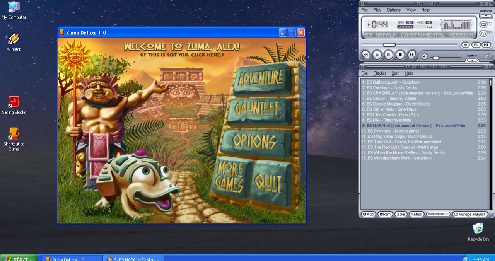Select track ES Crispy - Timothy Infinite
This screenshot has height=261, width=495.
pos(424,99)
